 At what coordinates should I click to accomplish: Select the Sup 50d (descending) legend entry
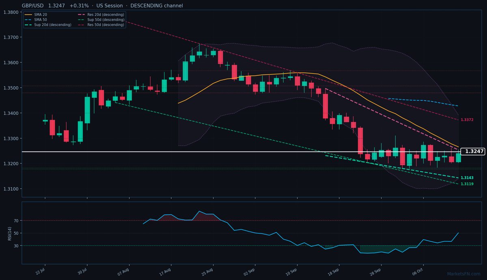(101, 19)
